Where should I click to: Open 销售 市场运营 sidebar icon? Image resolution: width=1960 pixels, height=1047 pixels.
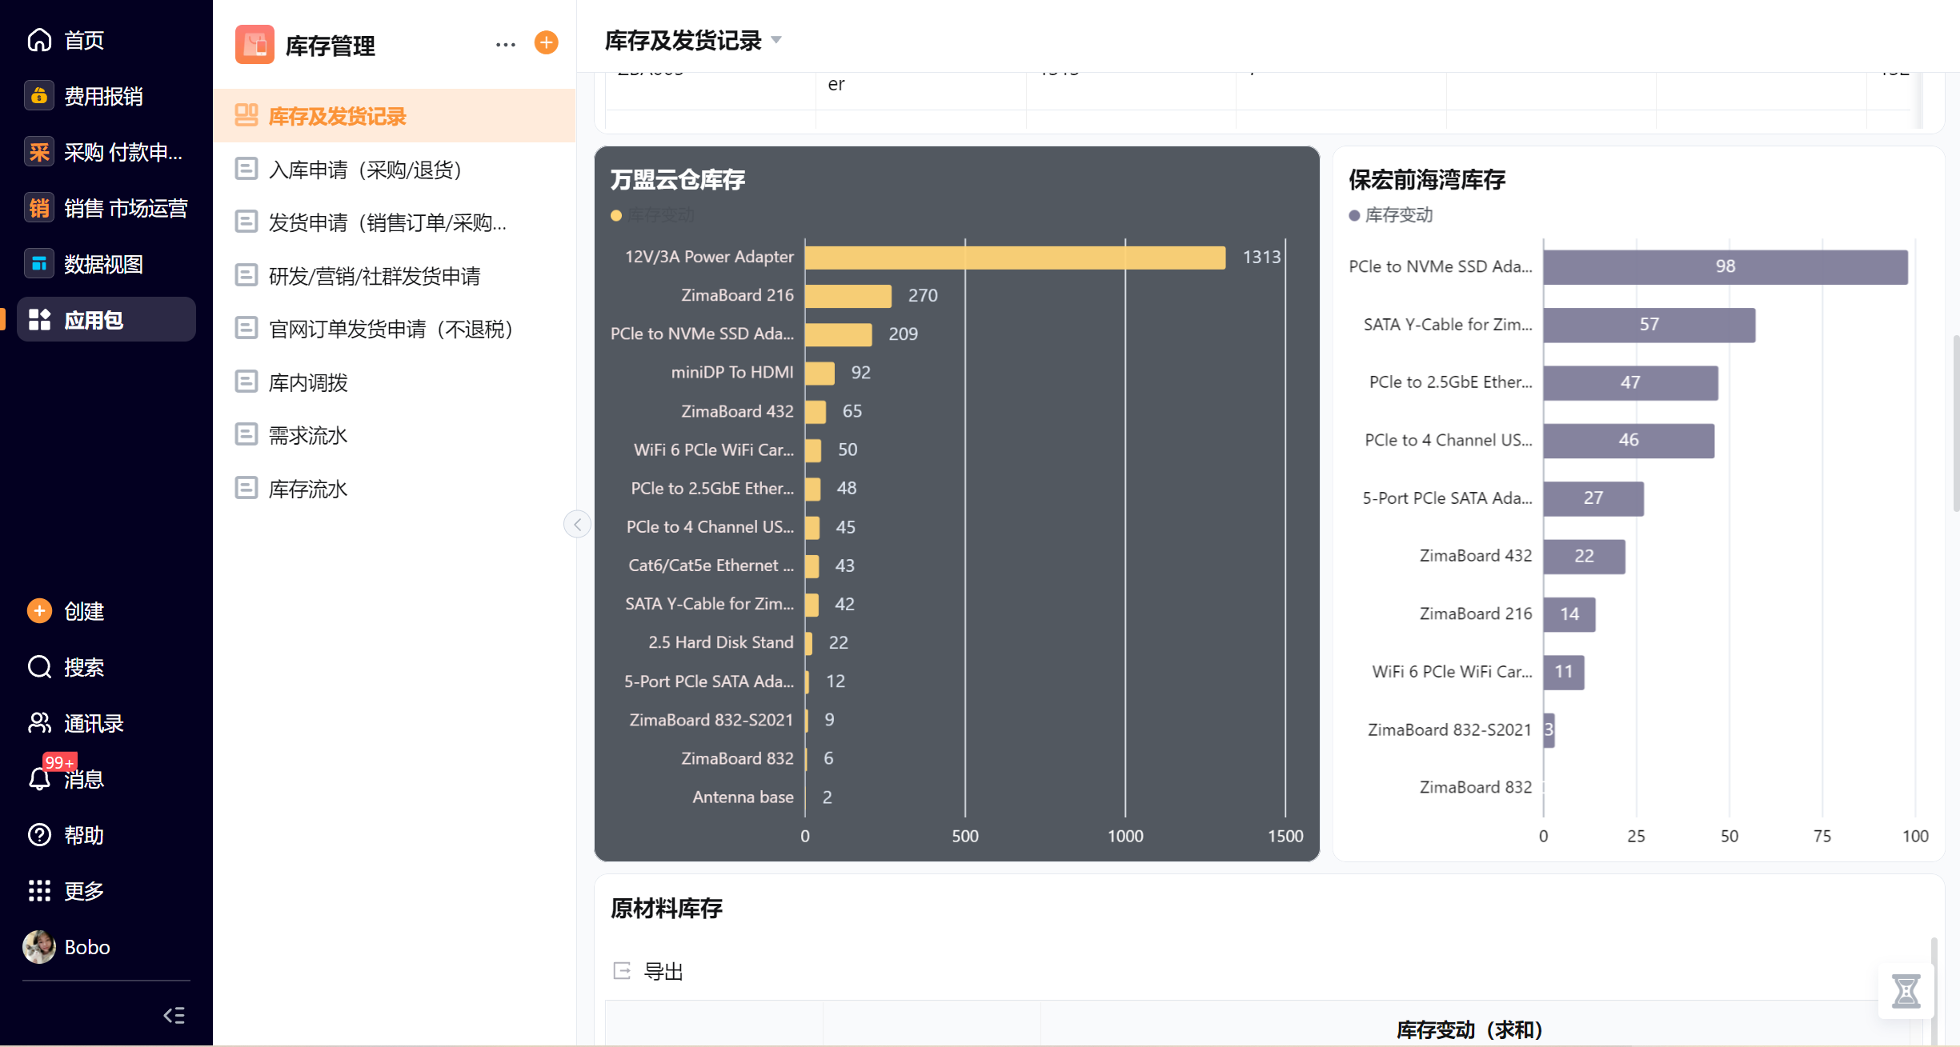coord(39,208)
